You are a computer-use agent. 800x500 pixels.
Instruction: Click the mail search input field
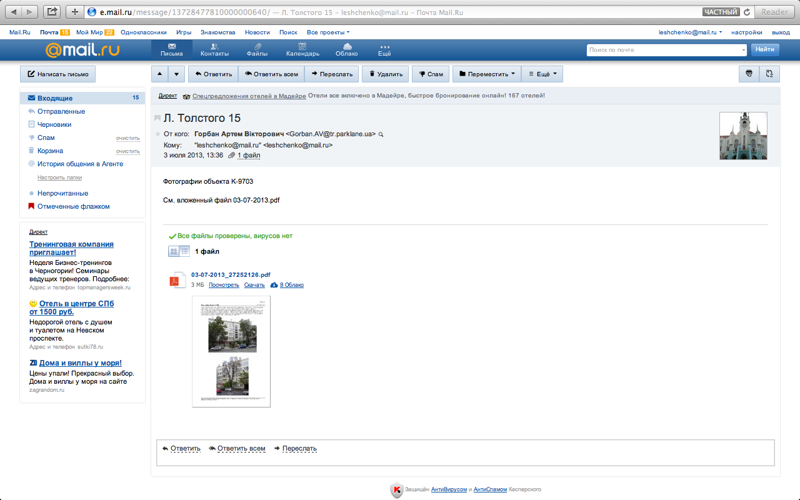tap(666, 49)
